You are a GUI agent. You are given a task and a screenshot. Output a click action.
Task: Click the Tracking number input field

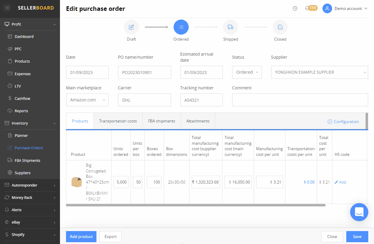(x=201, y=100)
